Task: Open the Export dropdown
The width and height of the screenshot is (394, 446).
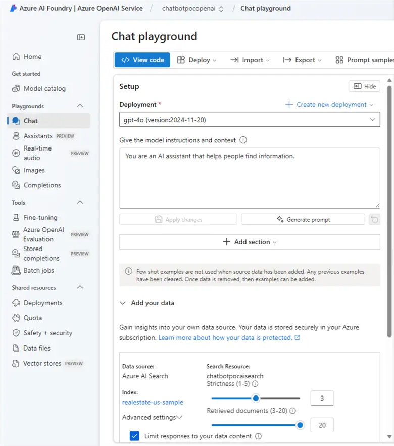Action: coord(303,60)
